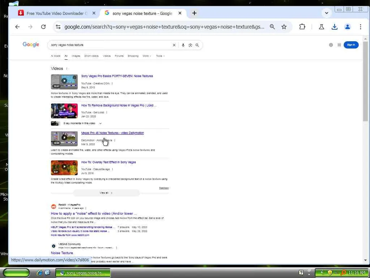Clear the Google search box with X
The width and height of the screenshot is (370, 278).
174,45
